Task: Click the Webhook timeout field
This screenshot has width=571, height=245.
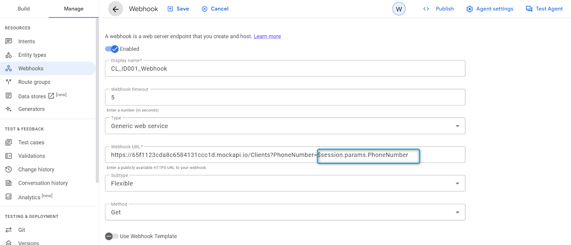Action: click(x=285, y=97)
